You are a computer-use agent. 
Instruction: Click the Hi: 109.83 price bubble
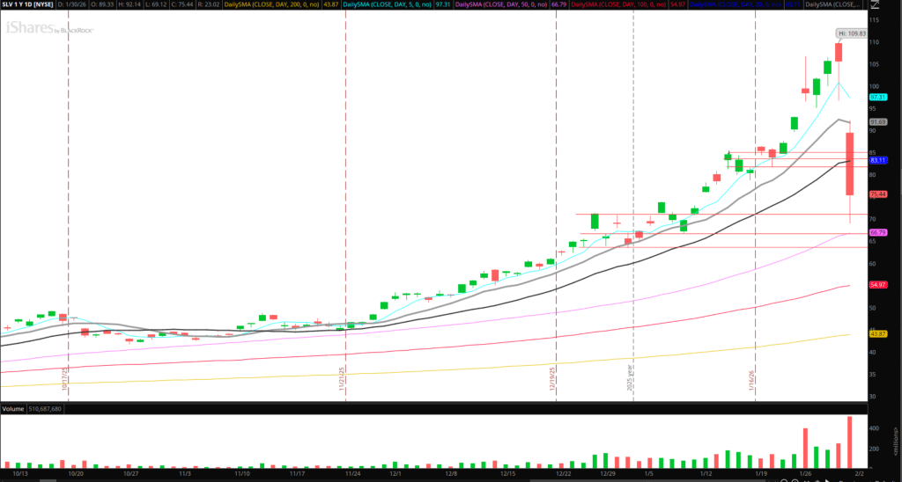click(852, 33)
